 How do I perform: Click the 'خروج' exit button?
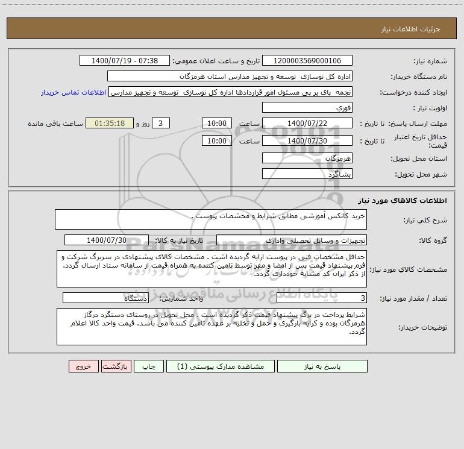tap(83, 366)
